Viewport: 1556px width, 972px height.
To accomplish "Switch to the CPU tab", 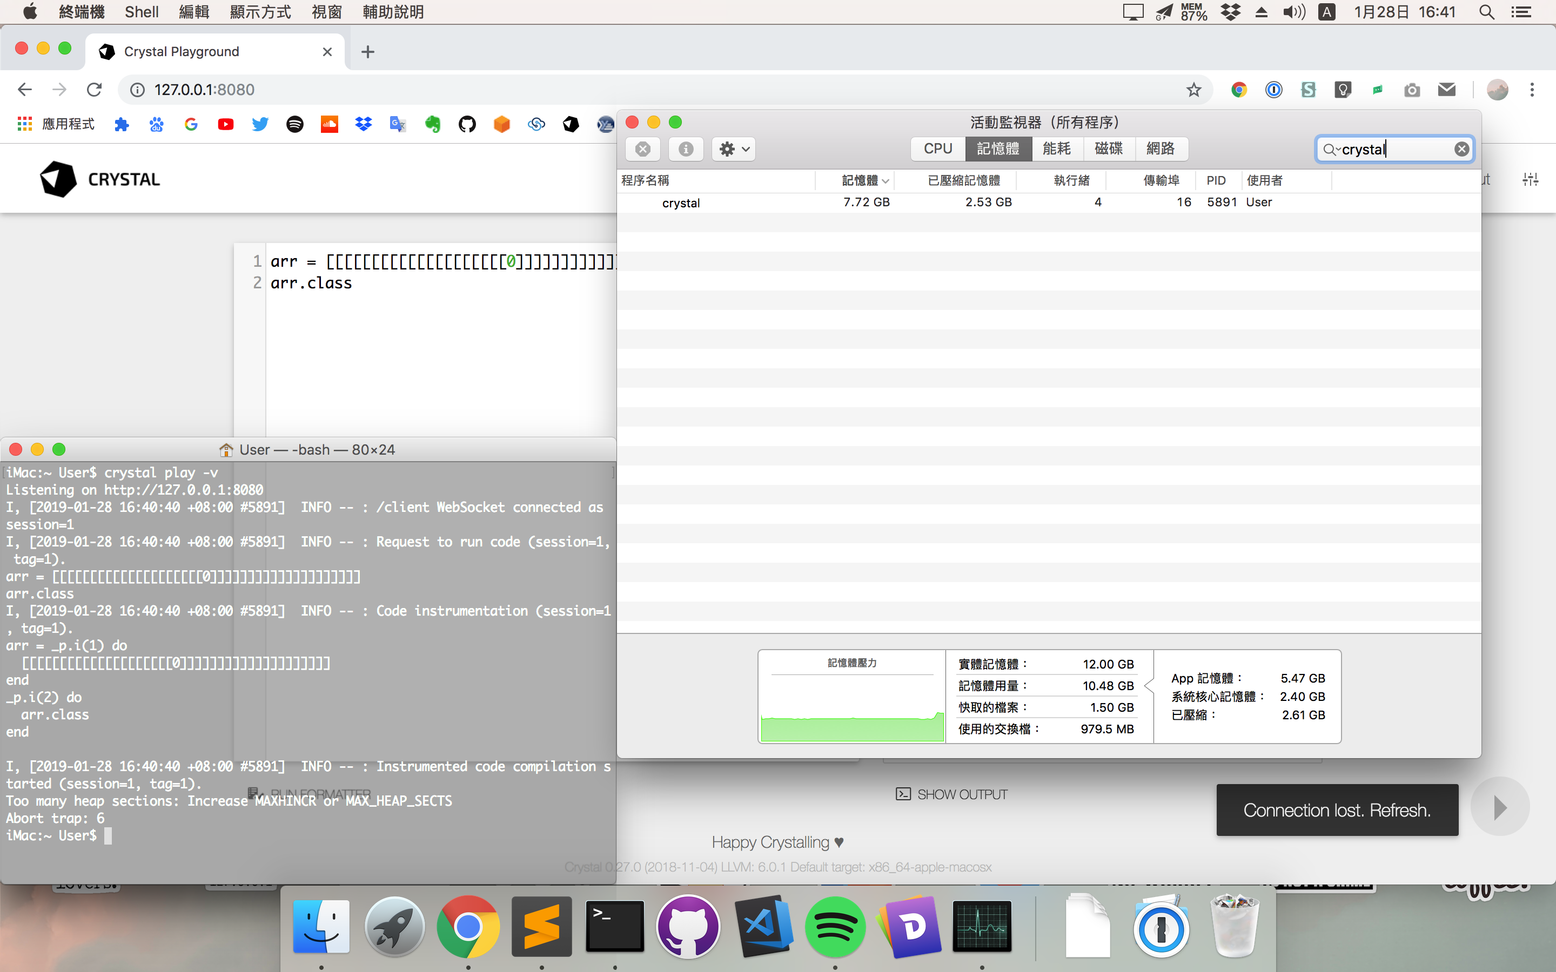I will 937,148.
